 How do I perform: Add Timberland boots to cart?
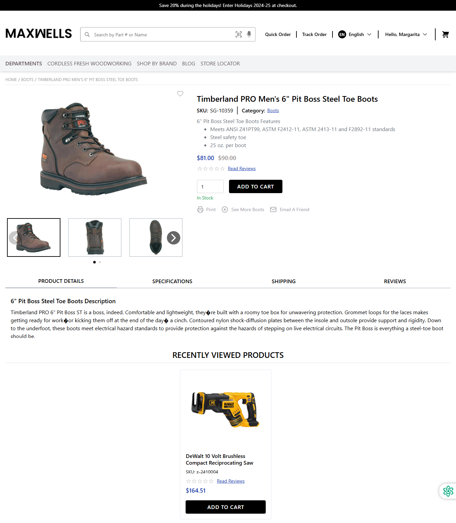click(256, 186)
